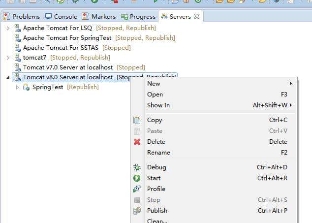Click the red Delete X icon

(x=137, y=142)
